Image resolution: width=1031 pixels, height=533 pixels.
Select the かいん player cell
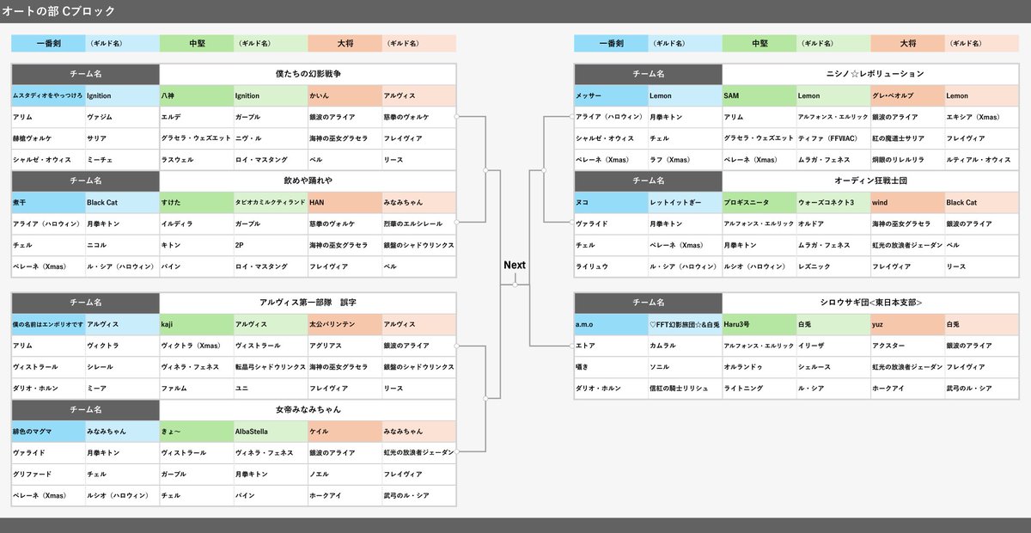tap(345, 95)
